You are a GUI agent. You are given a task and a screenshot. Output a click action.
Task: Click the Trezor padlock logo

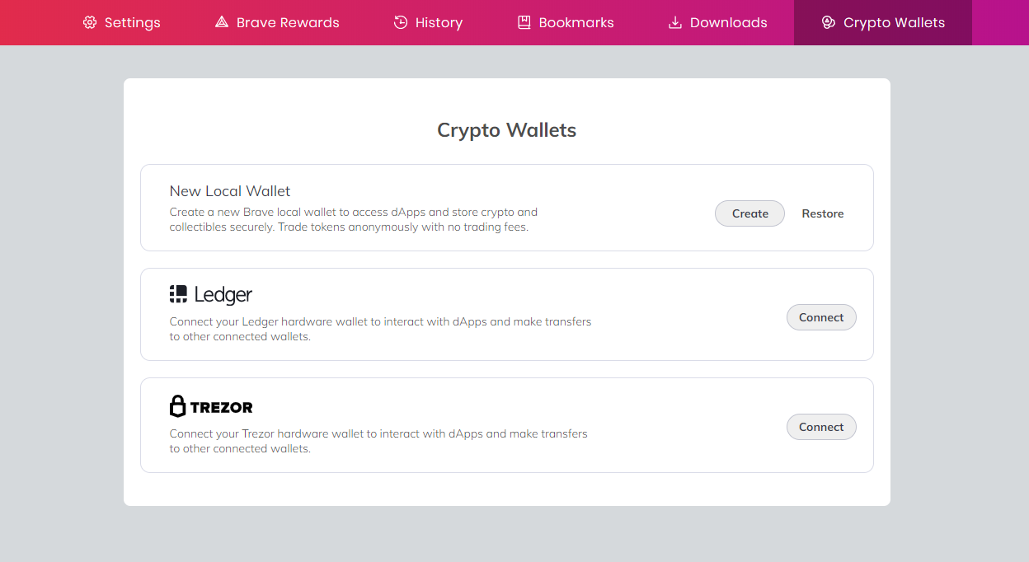[x=211, y=406]
